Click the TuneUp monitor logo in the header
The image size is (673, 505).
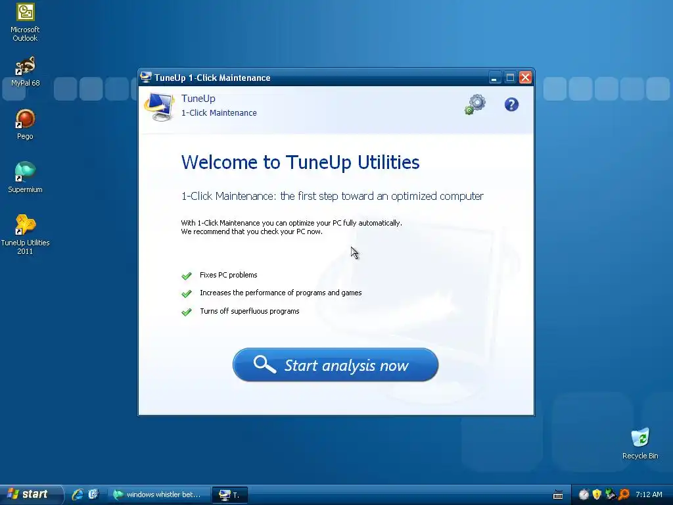[159, 107]
